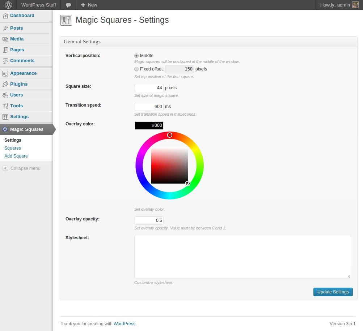Image resolution: width=363 pixels, height=331 pixels.
Task: Select the Middle vertical position radio
Action: click(136, 56)
